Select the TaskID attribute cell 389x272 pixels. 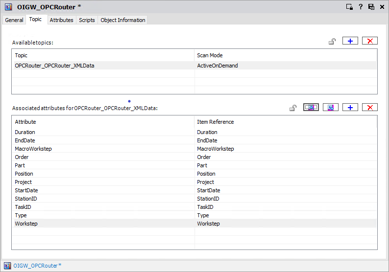click(103, 207)
